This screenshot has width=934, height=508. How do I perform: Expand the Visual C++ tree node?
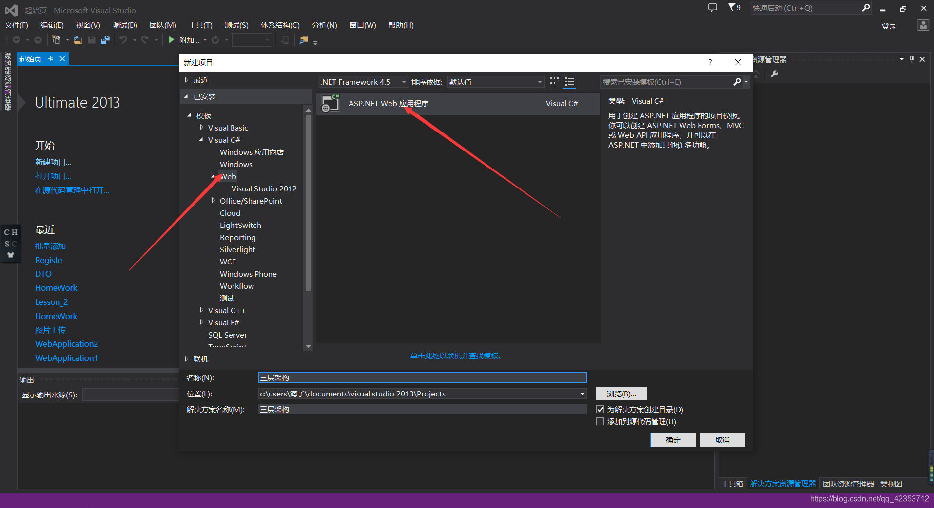(201, 310)
